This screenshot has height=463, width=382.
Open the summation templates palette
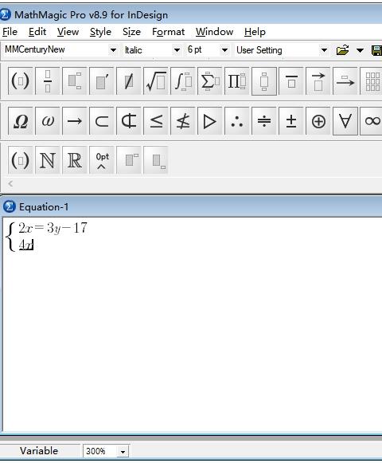(x=210, y=81)
